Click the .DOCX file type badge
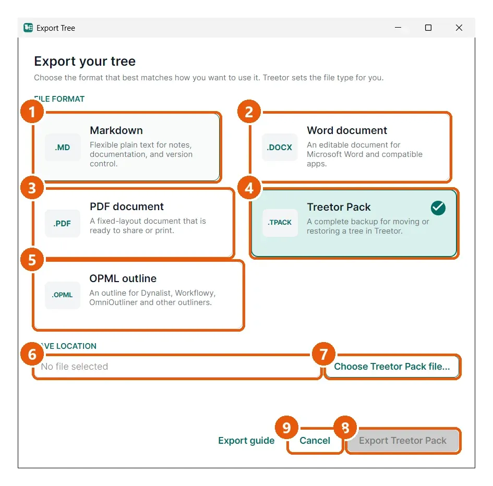Screen dimensions: 493x486 coord(280,148)
